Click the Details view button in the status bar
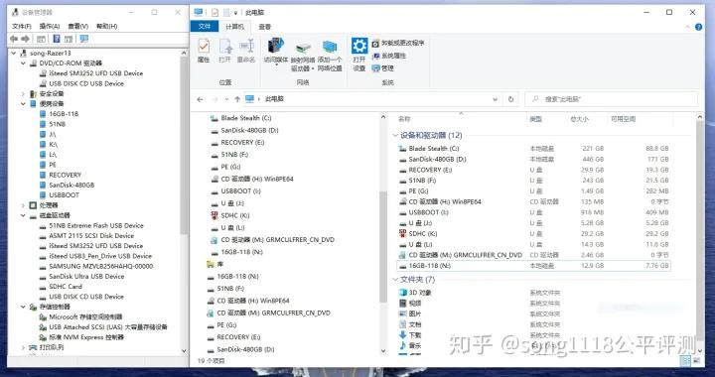Viewport: 715px width, 377px height. [685, 361]
